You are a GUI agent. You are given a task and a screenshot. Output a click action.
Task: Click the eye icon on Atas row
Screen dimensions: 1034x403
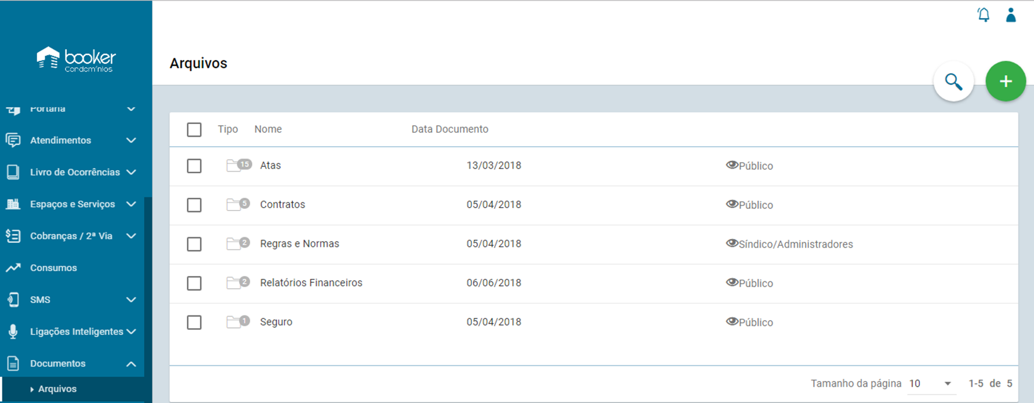732,165
